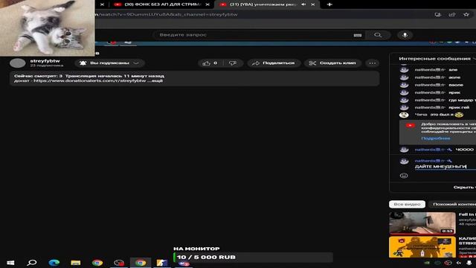The image size is (476, 268).
Task: Click the YouTube logo in the chat notice
Action: click(x=410, y=125)
